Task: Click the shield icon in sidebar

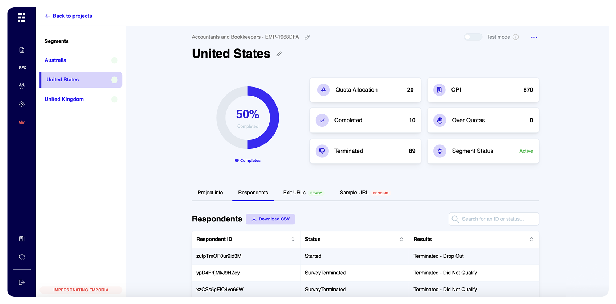Action: tap(22, 257)
